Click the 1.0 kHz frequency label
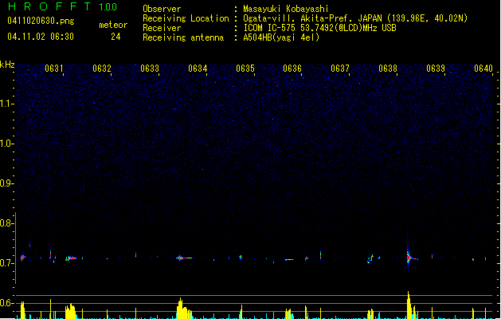Screen dimensions: 501x319 [x=7, y=144]
